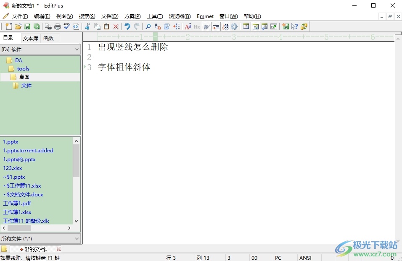Click the Paste clipboard icon
The height and width of the screenshot is (261, 402).
pos(106,26)
